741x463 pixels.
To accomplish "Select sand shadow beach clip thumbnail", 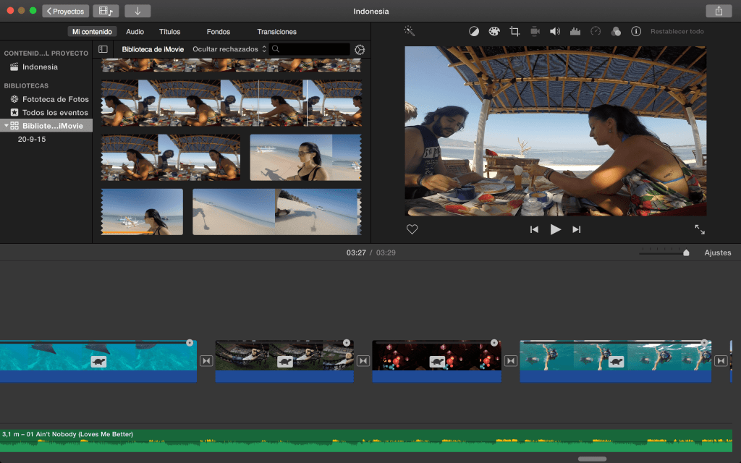I will [277, 212].
